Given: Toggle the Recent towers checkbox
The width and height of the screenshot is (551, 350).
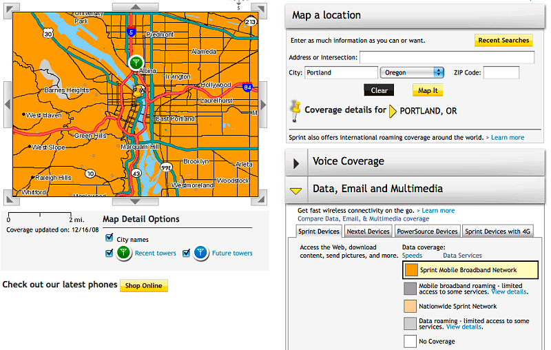Looking at the screenshot, I should (x=110, y=253).
